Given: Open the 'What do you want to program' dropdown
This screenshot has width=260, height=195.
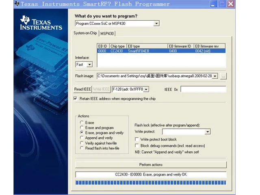Looking at the screenshot, I should [x=156, y=24].
